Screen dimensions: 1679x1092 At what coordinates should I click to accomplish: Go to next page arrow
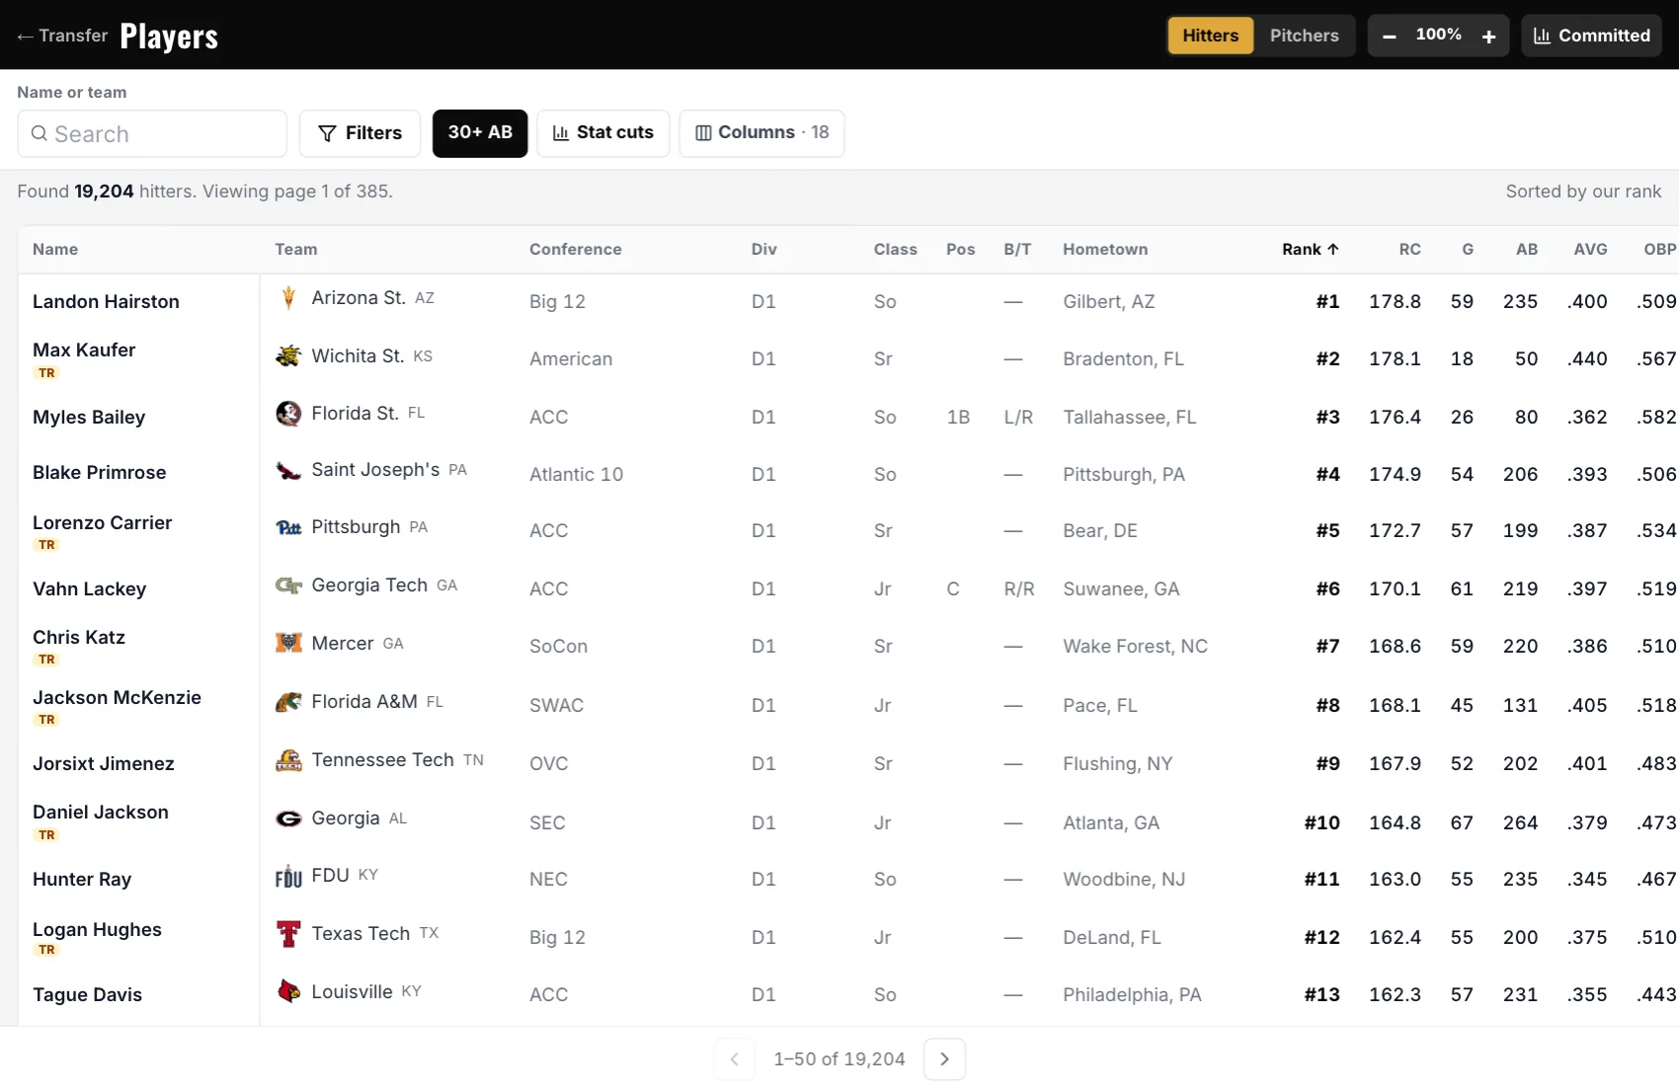point(944,1059)
